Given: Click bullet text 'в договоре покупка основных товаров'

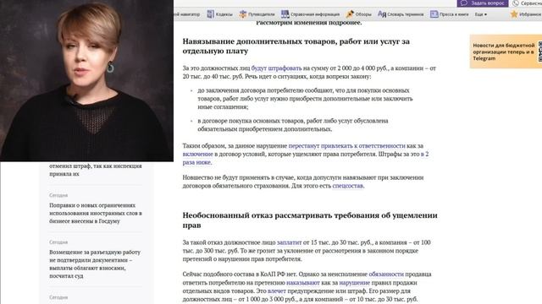Looking at the screenshot, I should pyautogui.click(x=293, y=125).
